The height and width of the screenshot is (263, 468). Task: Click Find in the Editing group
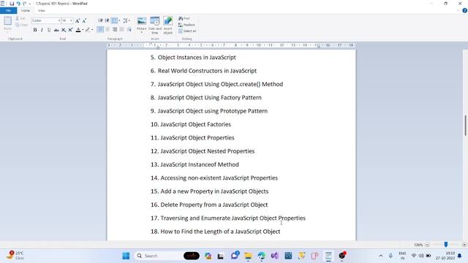[x=184, y=18]
